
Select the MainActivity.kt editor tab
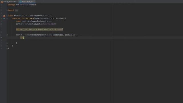27,2
